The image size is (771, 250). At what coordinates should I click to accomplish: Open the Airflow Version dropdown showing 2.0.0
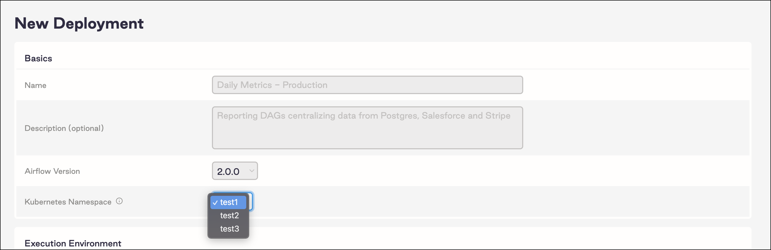[235, 171]
